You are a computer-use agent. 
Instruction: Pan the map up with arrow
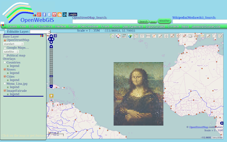click(x=51, y=36)
